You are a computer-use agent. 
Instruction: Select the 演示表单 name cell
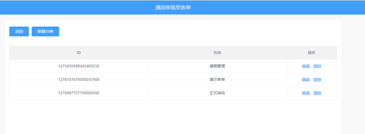point(217,80)
